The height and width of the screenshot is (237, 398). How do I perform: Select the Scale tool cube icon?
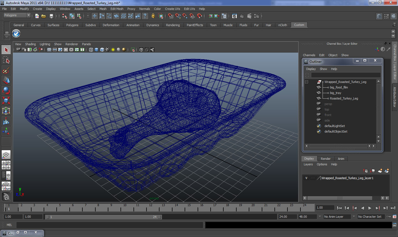(6, 101)
